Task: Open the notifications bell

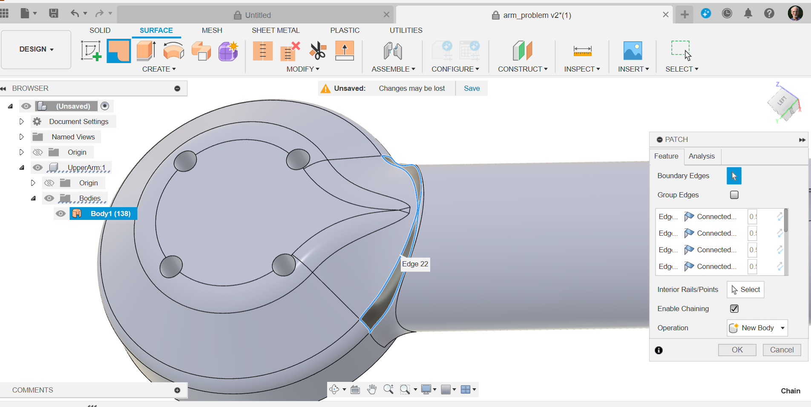Action: pyautogui.click(x=748, y=14)
